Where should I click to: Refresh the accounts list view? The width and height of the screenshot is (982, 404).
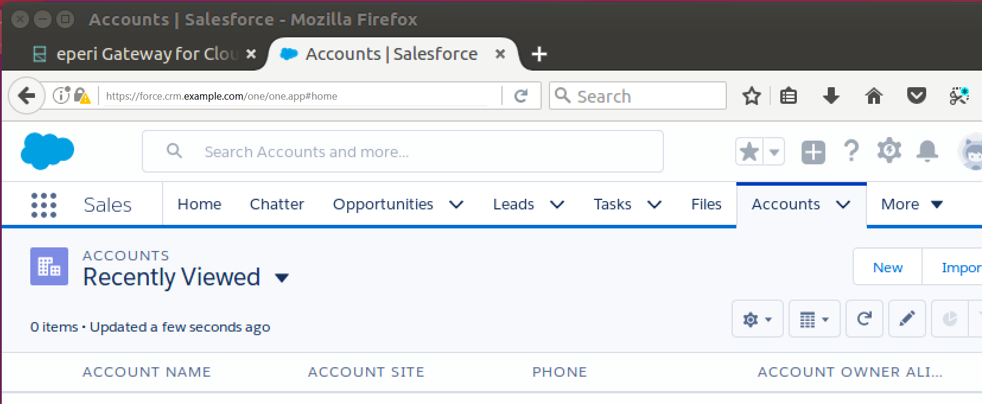point(865,319)
